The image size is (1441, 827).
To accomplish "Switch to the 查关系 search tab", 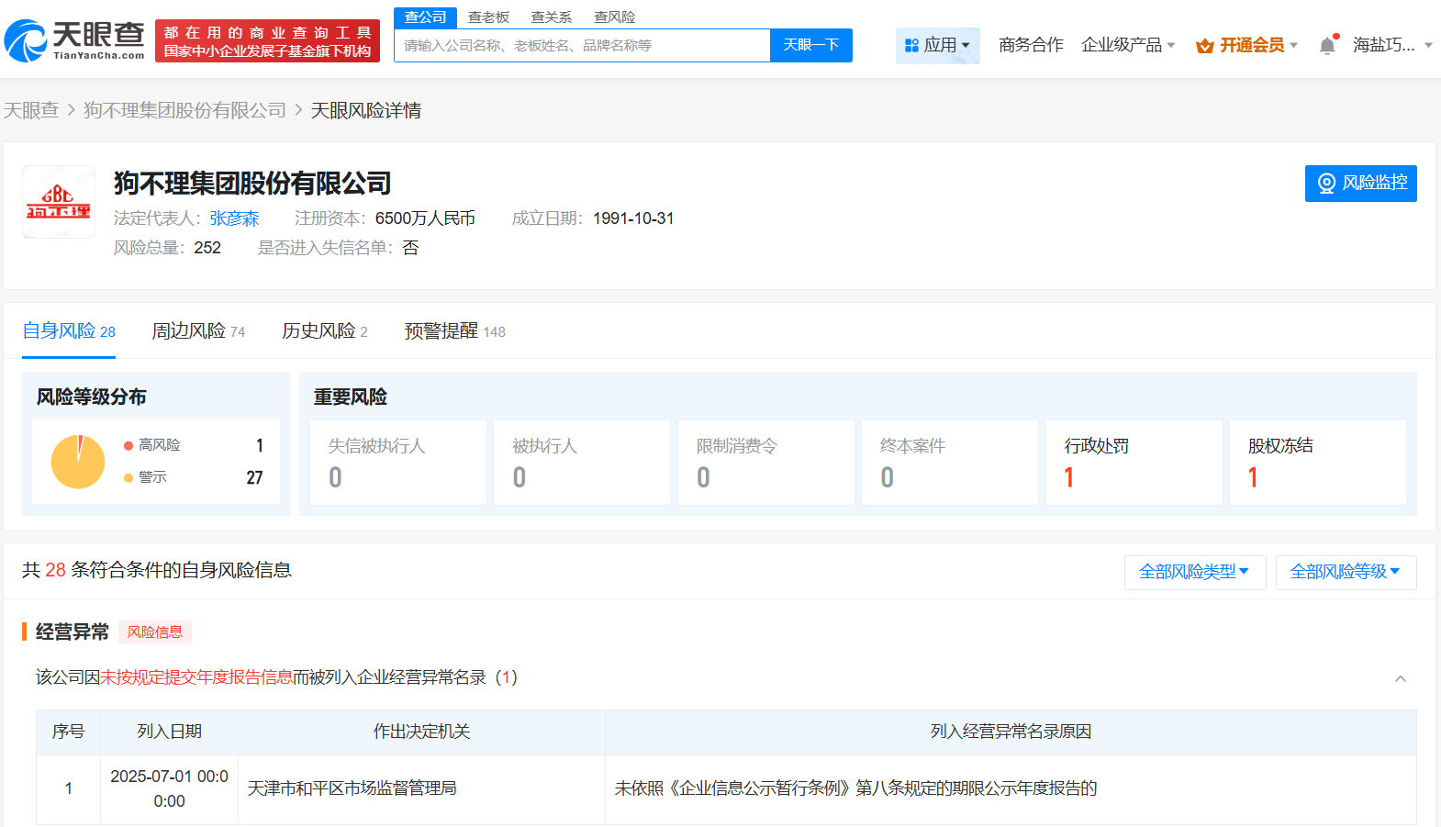I will tap(552, 17).
